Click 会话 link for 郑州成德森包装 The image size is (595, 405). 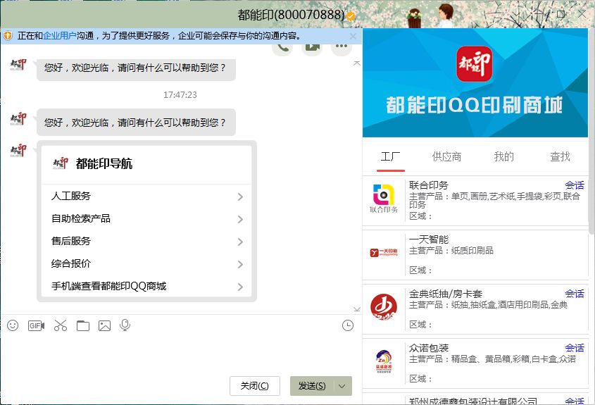575,401
